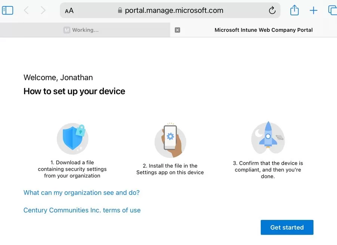337x245 pixels.
Task: Click the How to set up your device heading
Action: tap(74, 91)
